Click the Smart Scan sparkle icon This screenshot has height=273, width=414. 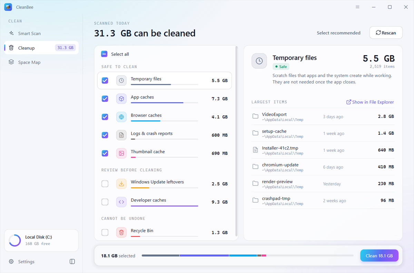tap(11, 33)
